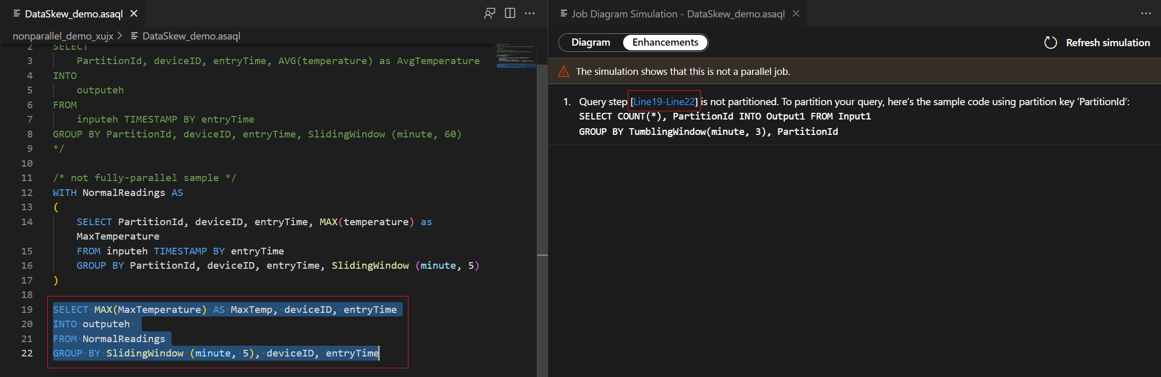
Task: Open the simulation panel More Actions ellipsis
Action: coord(1146,13)
